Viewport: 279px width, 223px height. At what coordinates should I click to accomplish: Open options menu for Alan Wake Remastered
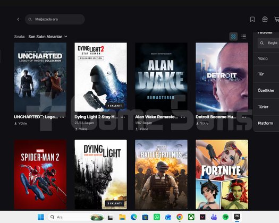tap(183, 117)
